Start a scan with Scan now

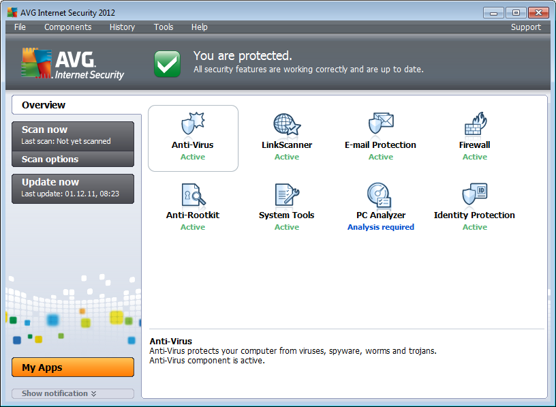pyautogui.click(x=72, y=134)
